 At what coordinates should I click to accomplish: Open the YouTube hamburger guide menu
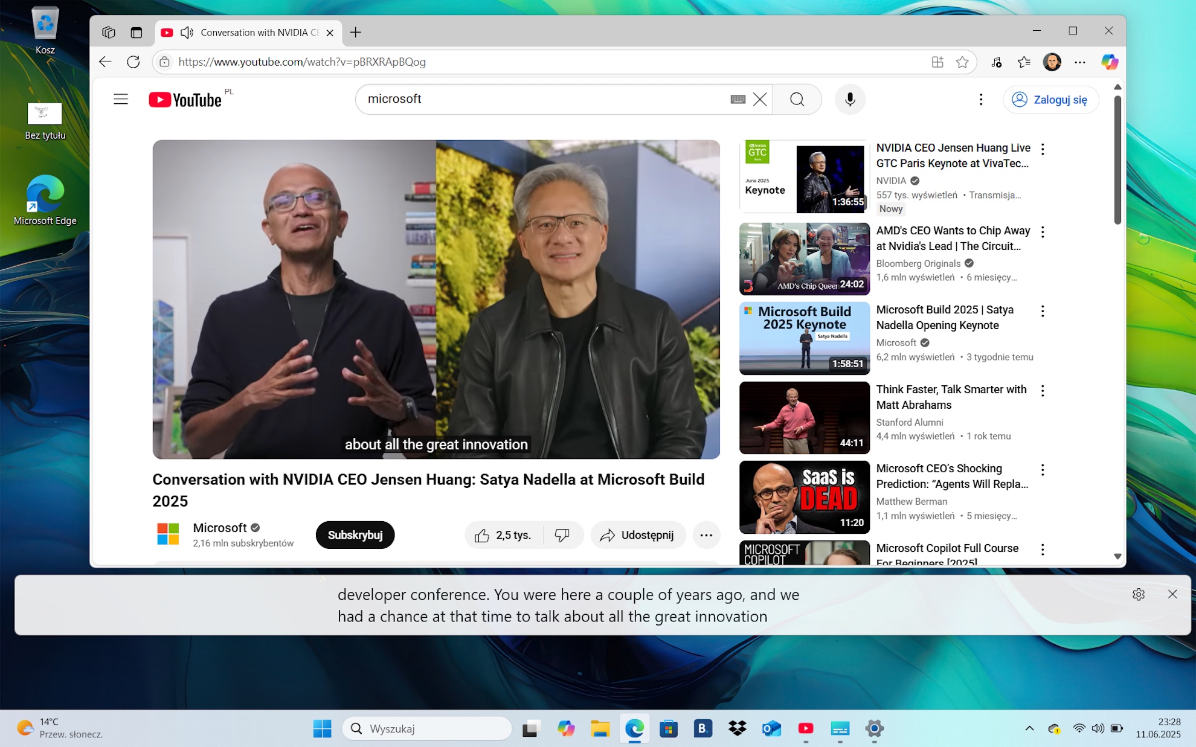[x=121, y=99]
